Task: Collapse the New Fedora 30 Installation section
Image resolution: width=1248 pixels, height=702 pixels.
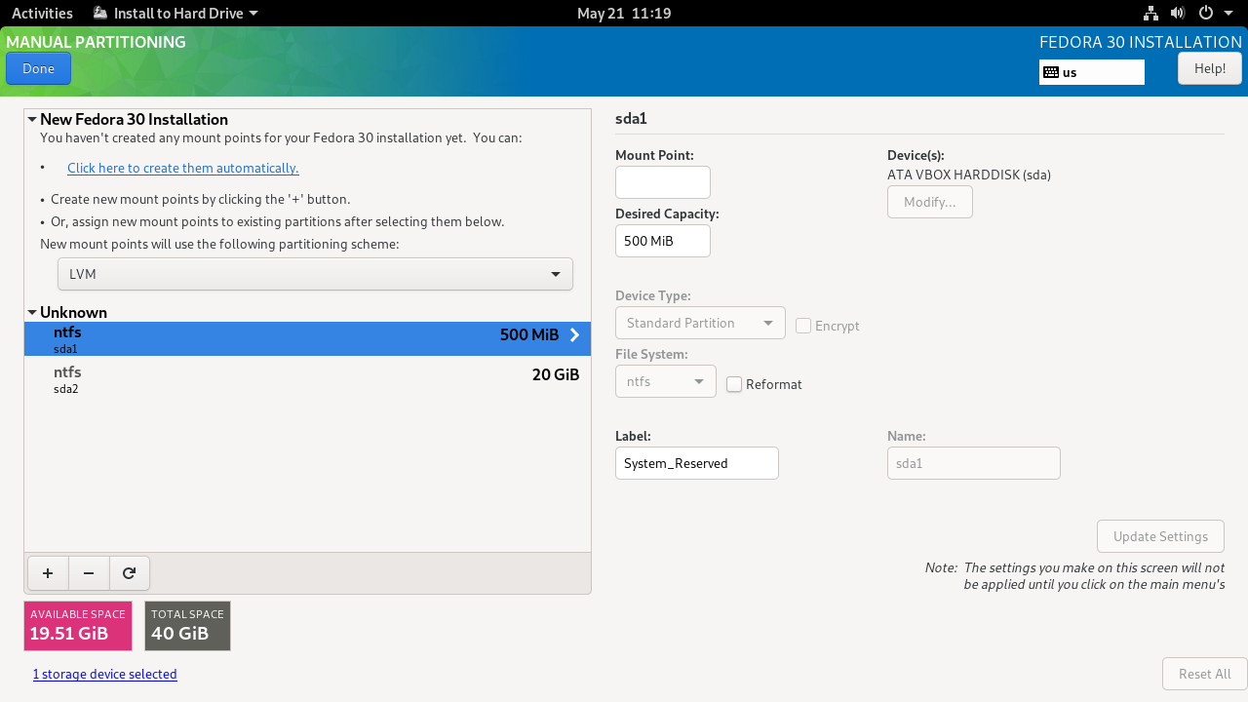Action: point(32,119)
